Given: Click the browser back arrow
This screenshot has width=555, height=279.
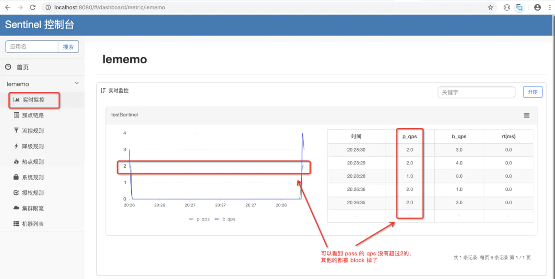Looking at the screenshot, I should 7,7.
